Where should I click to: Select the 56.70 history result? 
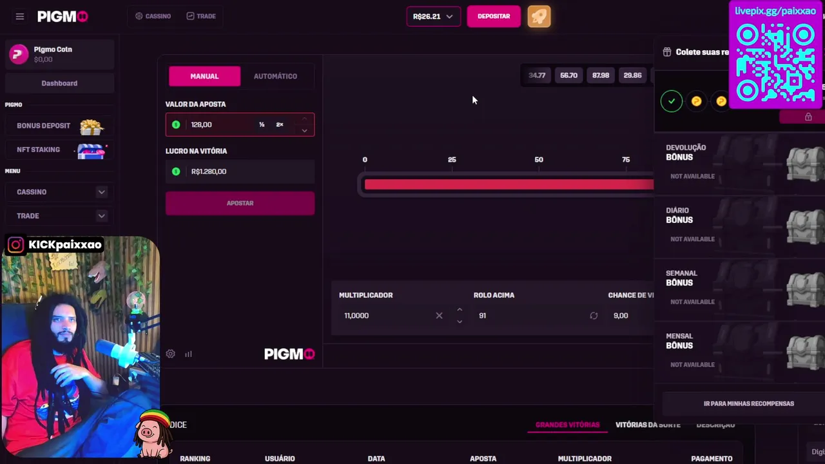coord(568,75)
